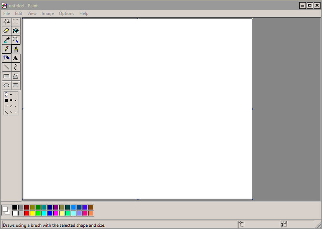
Task: Select the hot pink color swatch
Action: (x=85, y=213)
